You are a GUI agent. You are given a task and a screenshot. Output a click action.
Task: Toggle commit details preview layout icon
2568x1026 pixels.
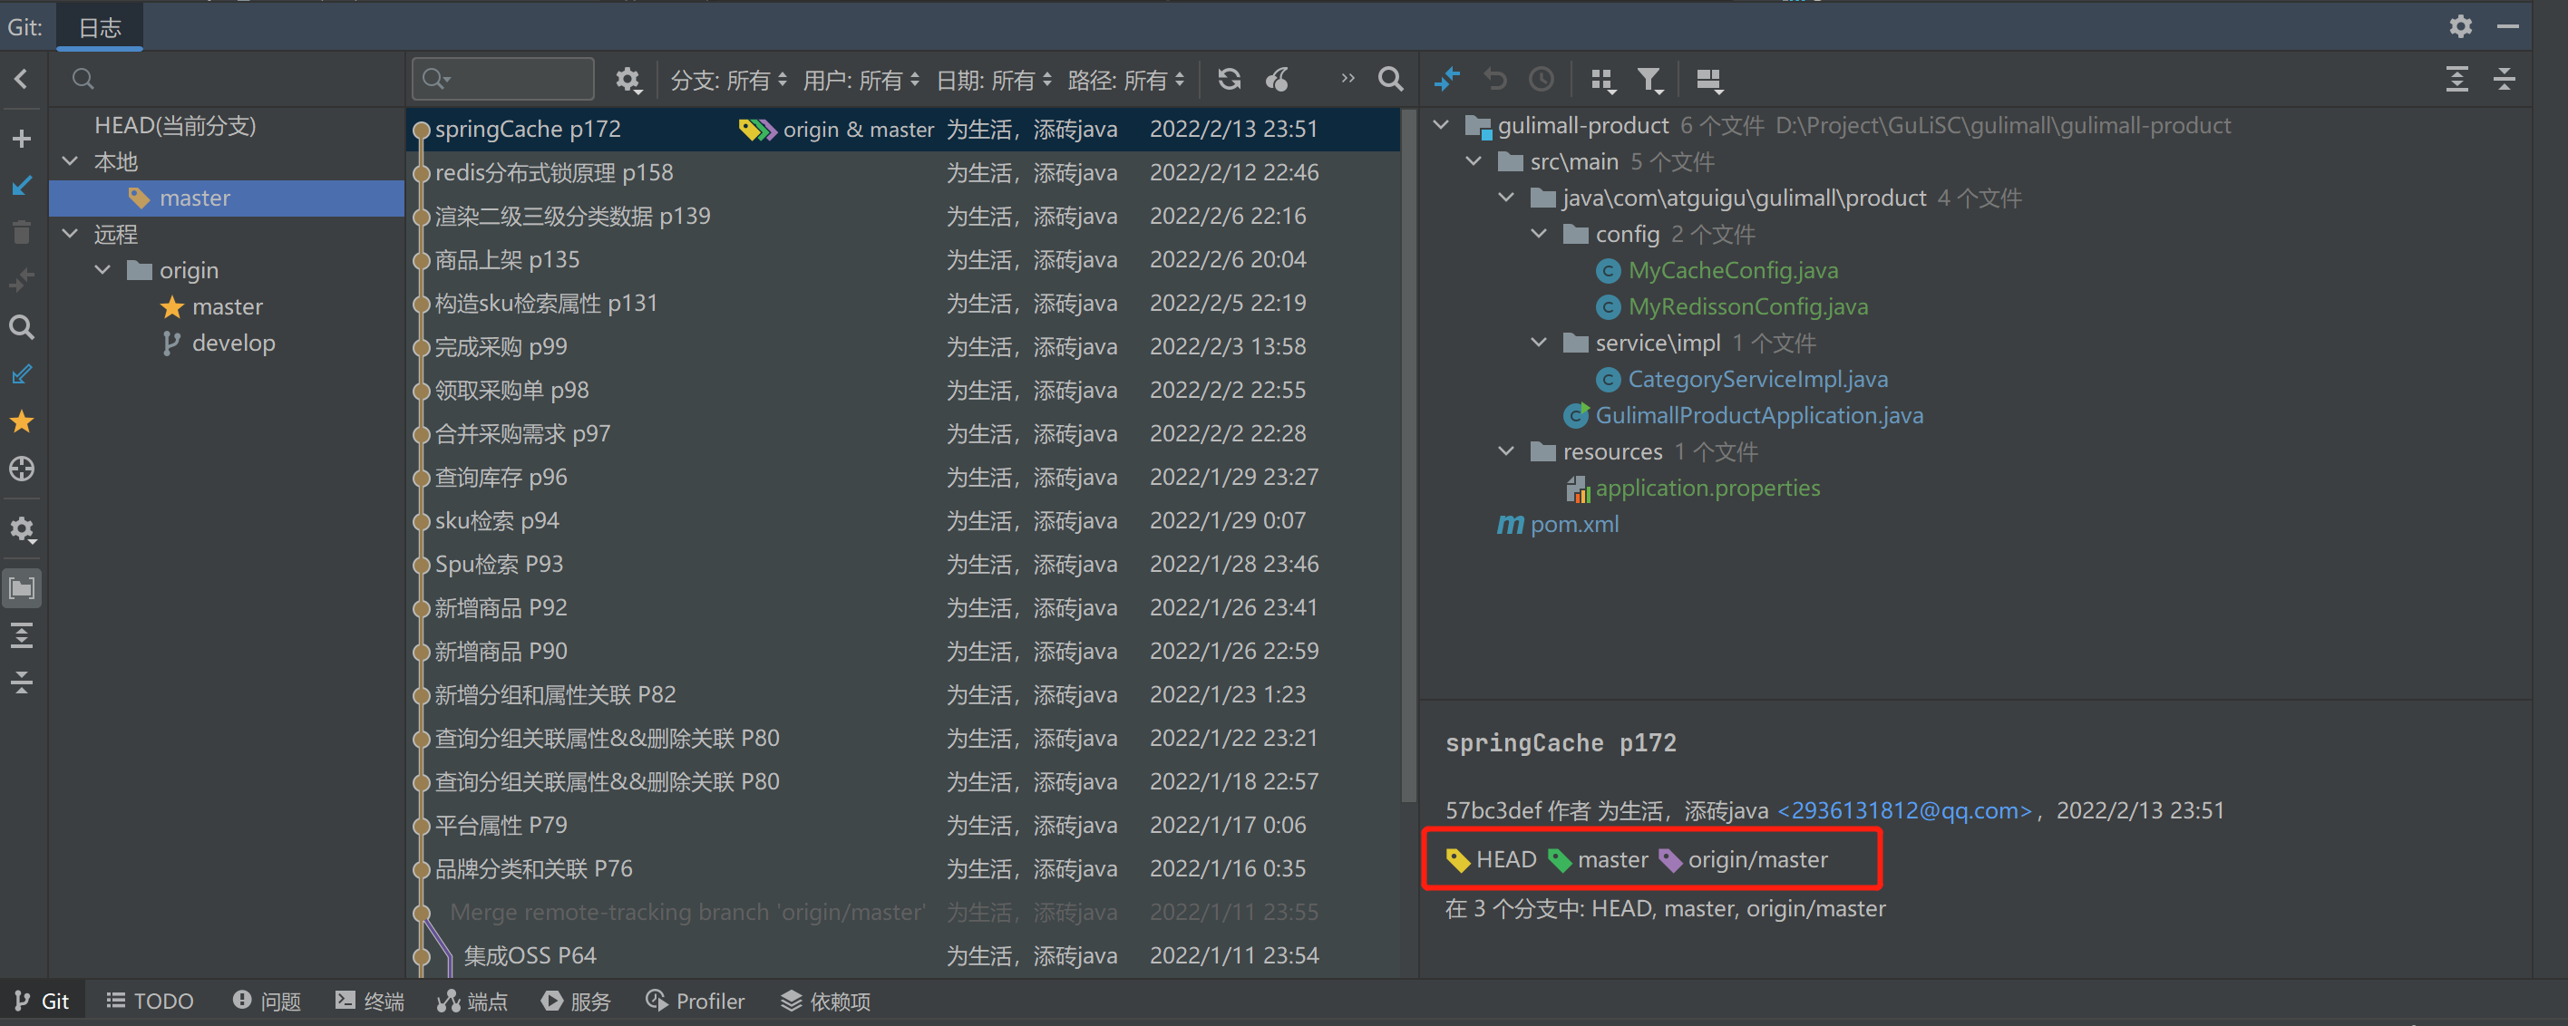click(1708, 80)
